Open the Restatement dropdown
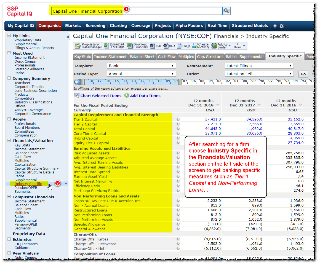This screenshot has height=265, width=320. coord(259,66)
